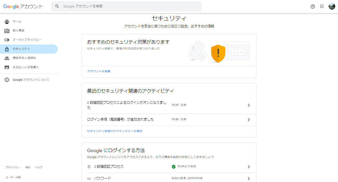
Task: Expand chevron for 19:48 activity row
Action: 249,120
